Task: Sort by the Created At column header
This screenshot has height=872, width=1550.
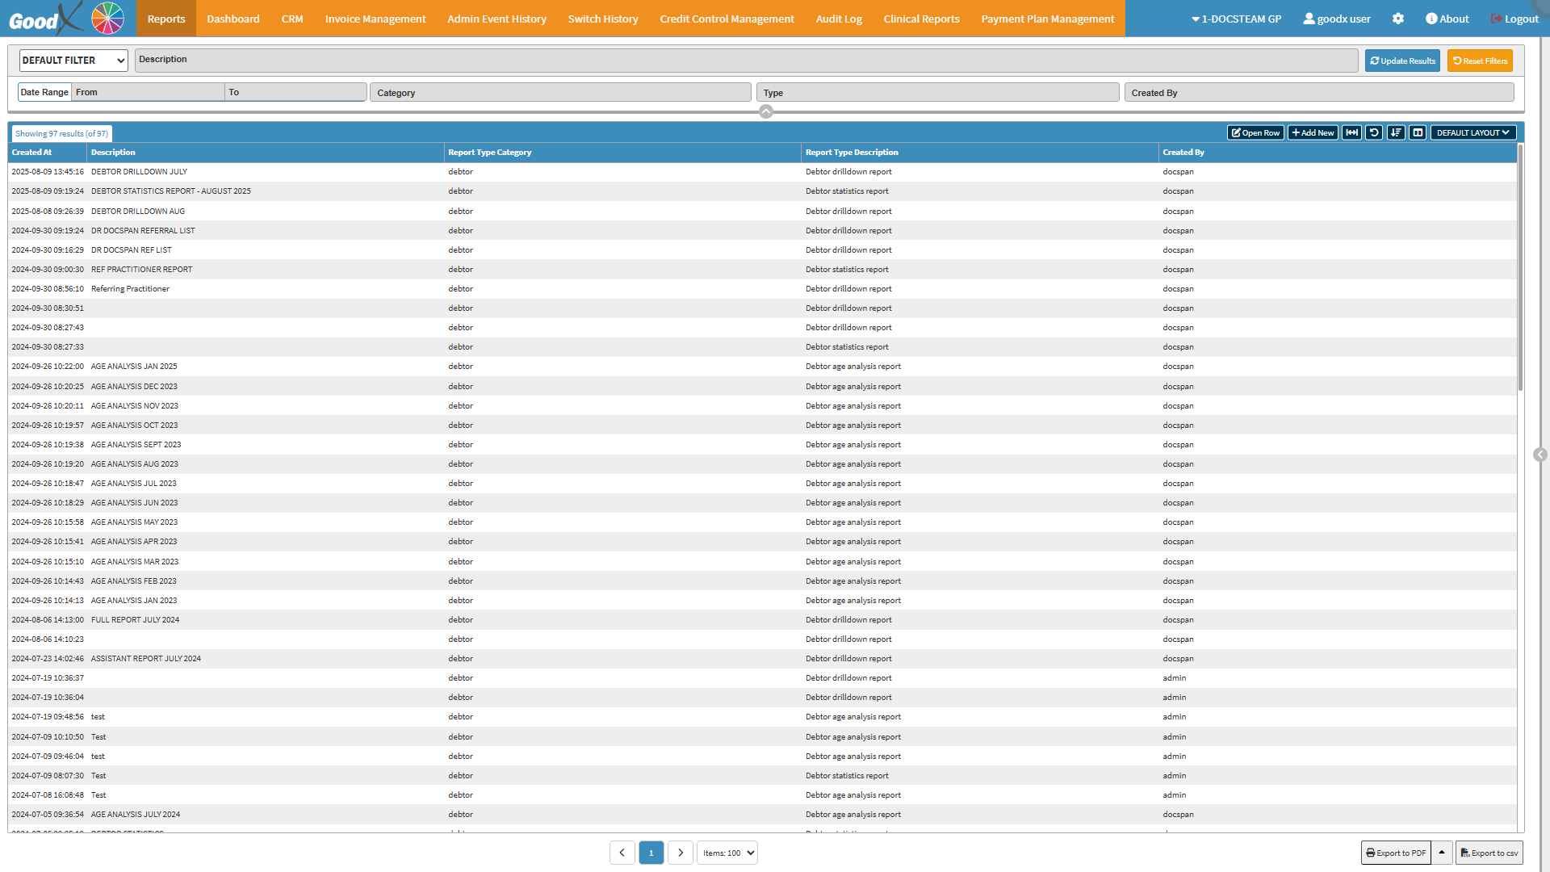Action: point(32,153)
